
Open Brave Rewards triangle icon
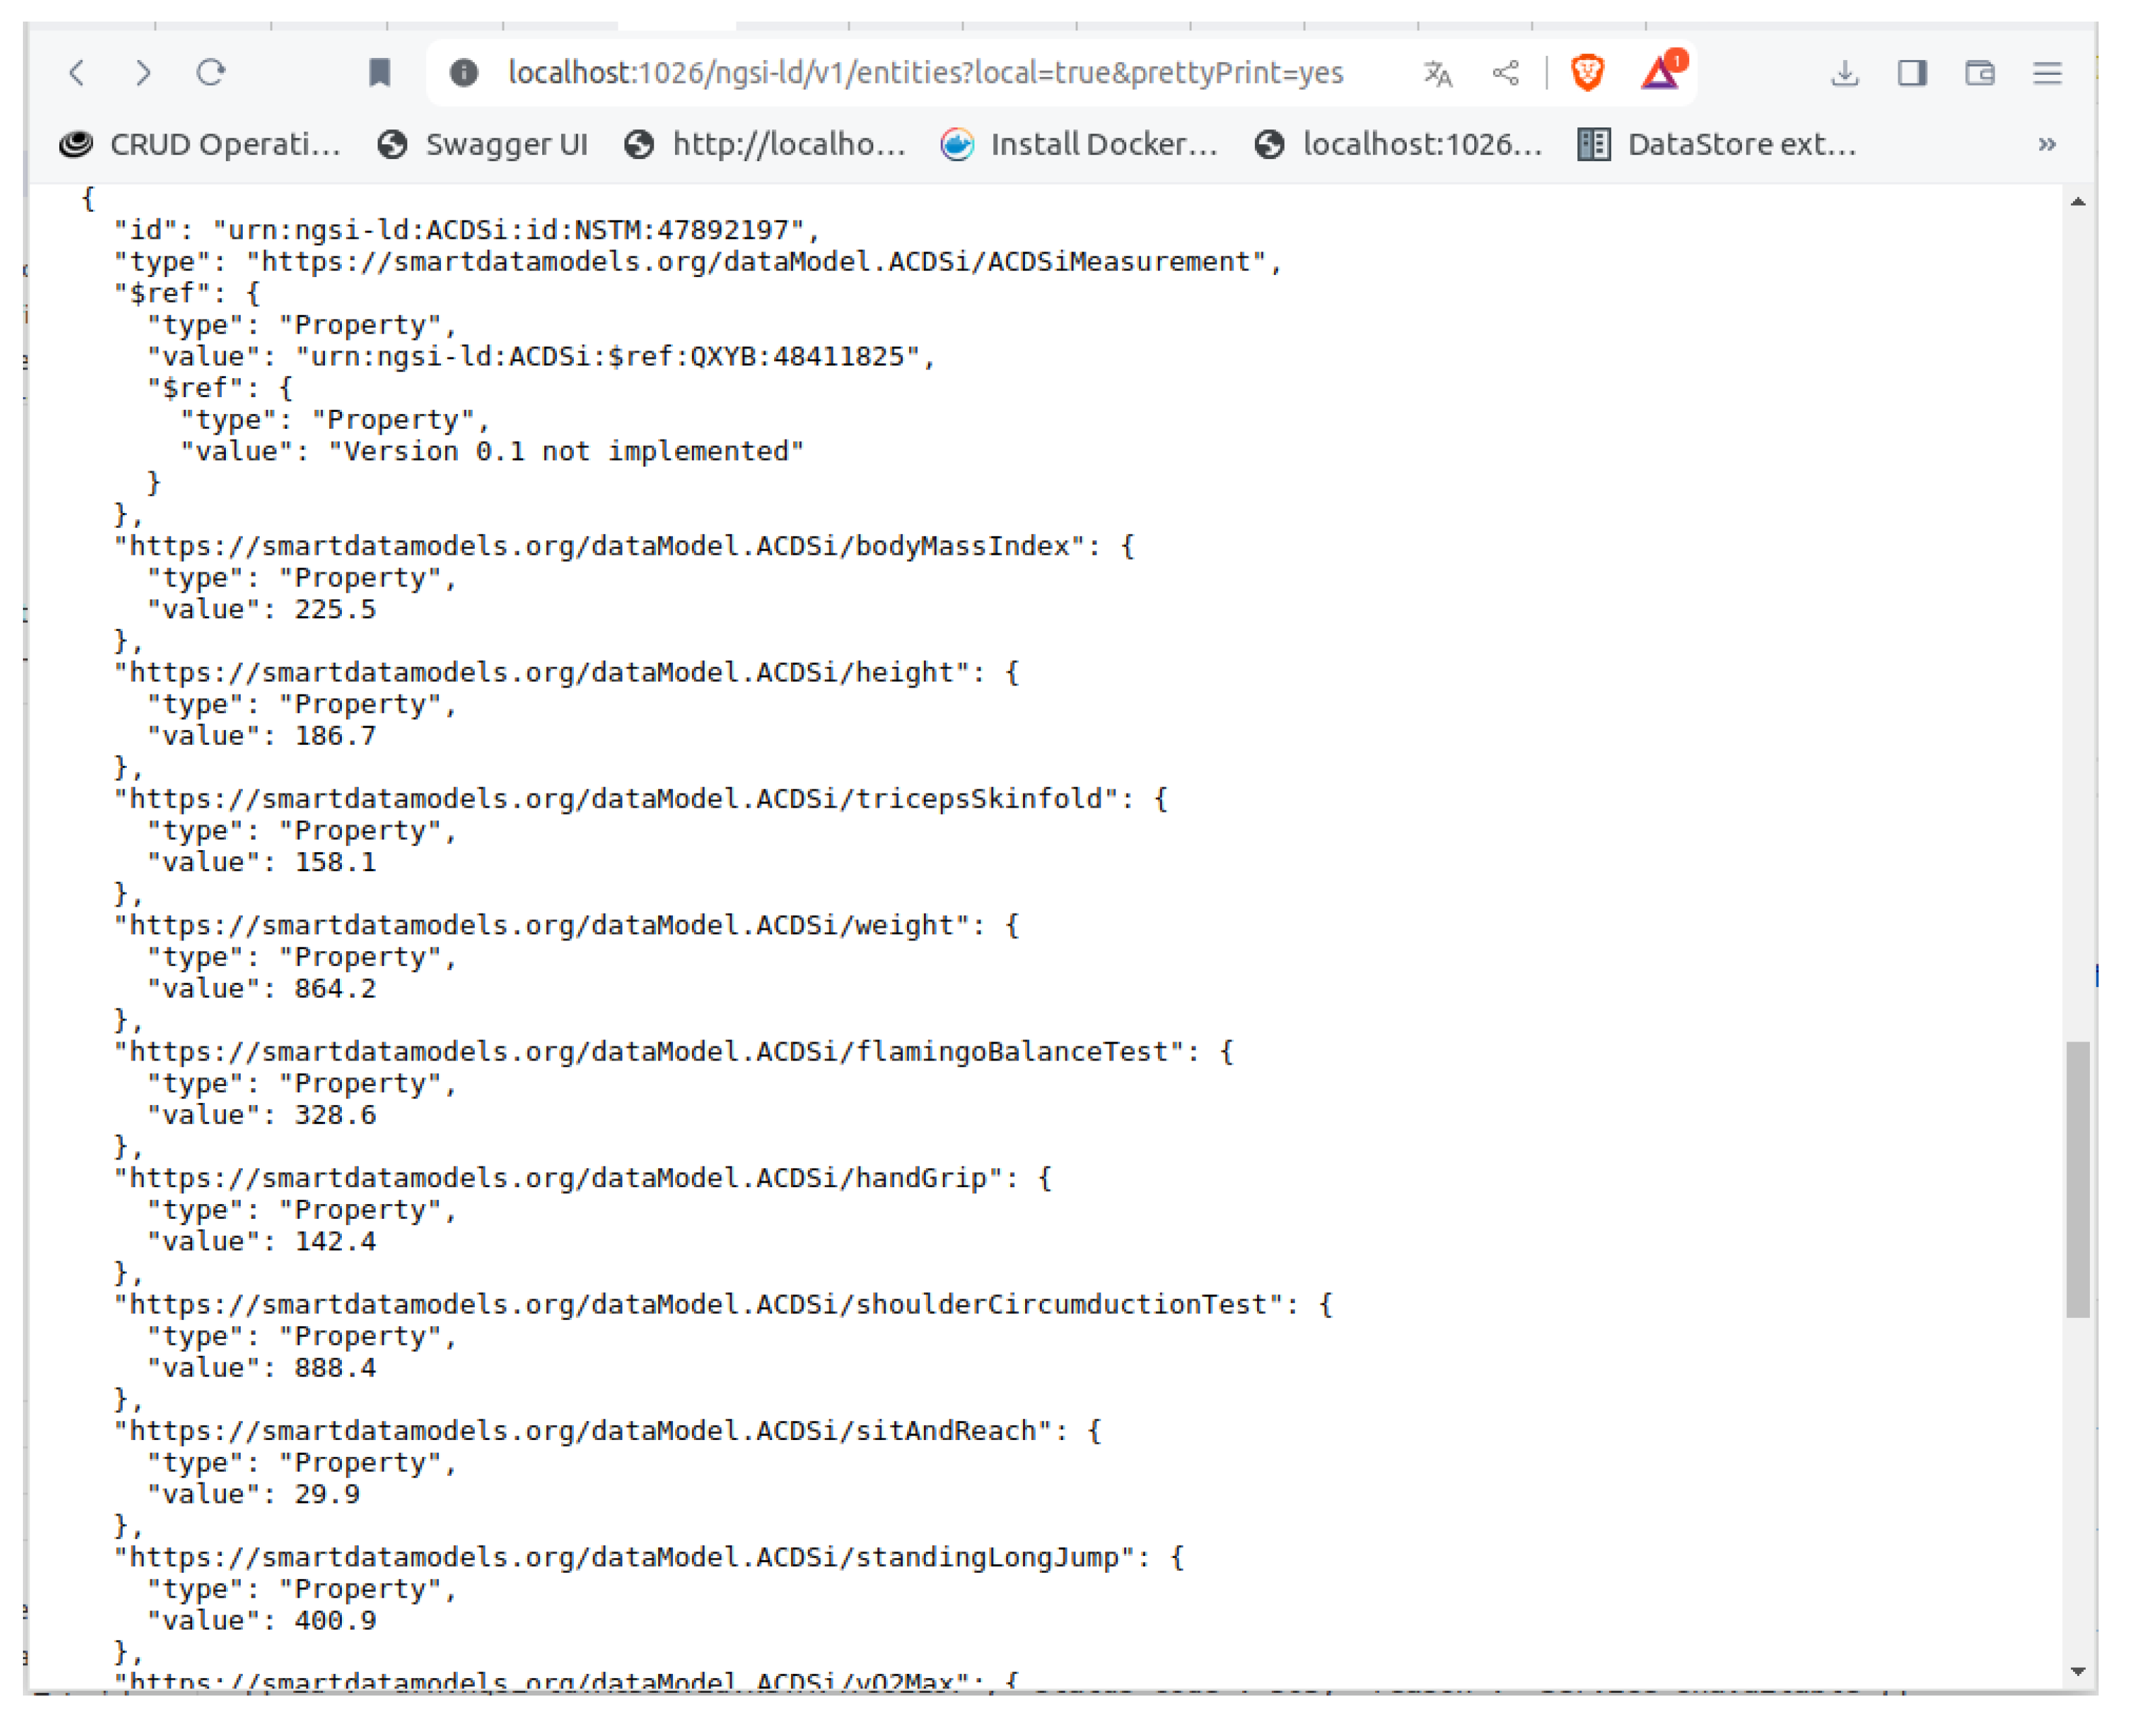click(1660, 73)
